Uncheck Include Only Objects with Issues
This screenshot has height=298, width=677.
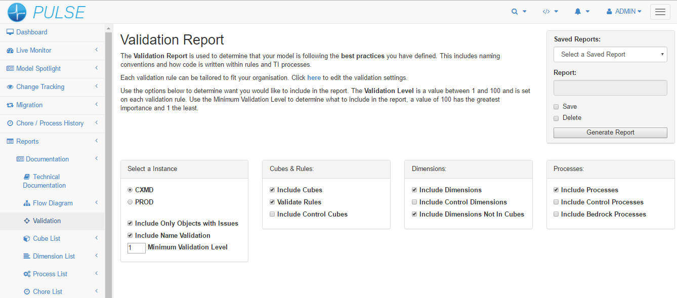click(130, 224)
